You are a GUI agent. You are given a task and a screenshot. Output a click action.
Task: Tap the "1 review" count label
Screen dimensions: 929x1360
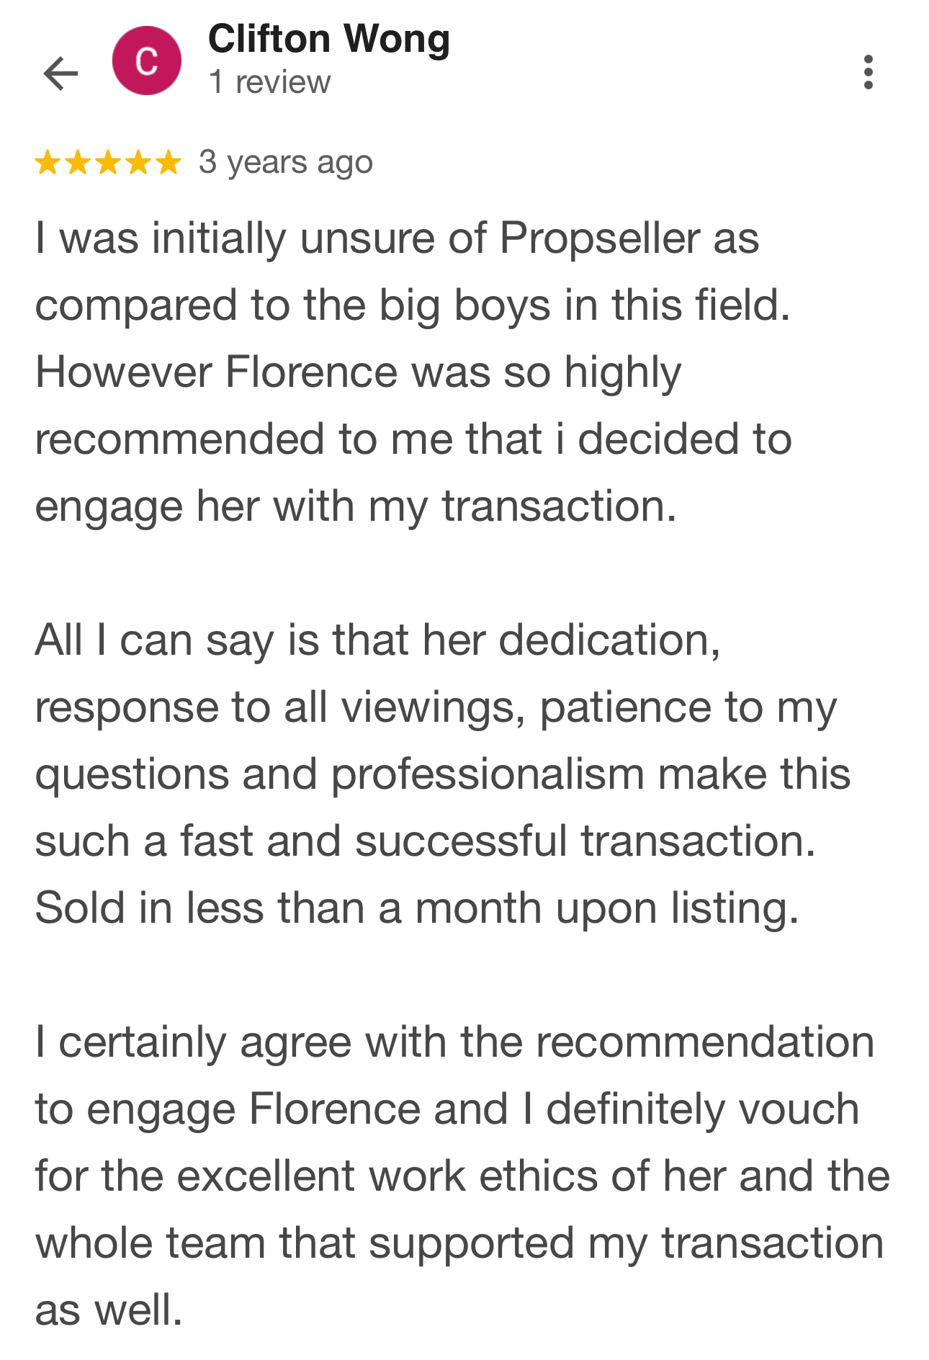[x=269, y=82]
